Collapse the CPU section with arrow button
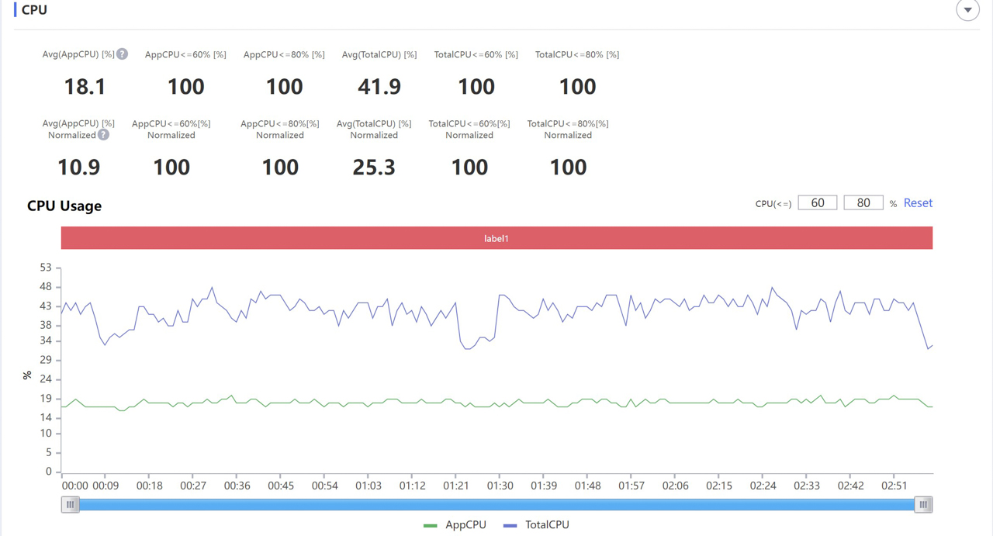The width and height of the screenshot is (993, 536). pos(967,10)
